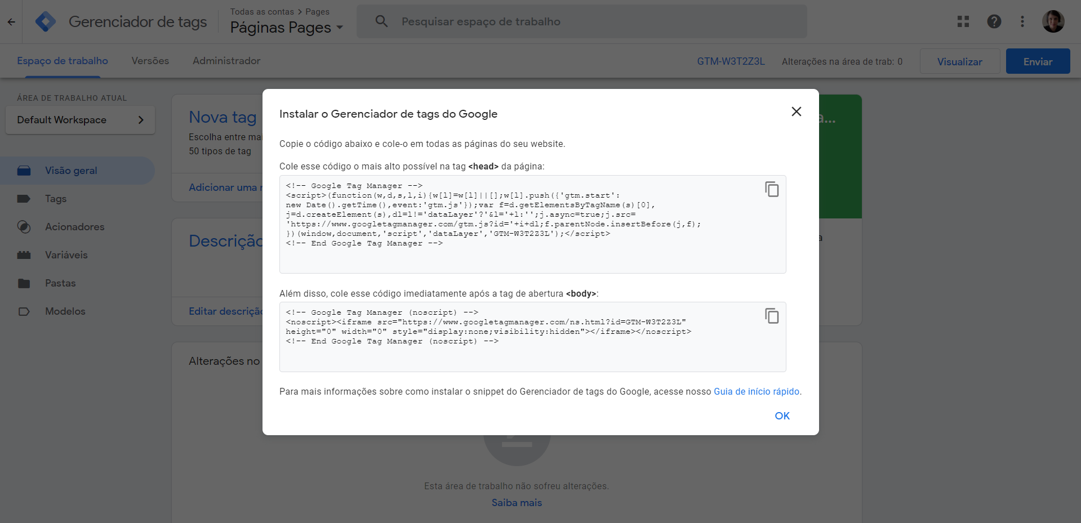Click the Alterações na área de trab text
This screenshot has width=1081, height=523.
[x=842, y=61]
